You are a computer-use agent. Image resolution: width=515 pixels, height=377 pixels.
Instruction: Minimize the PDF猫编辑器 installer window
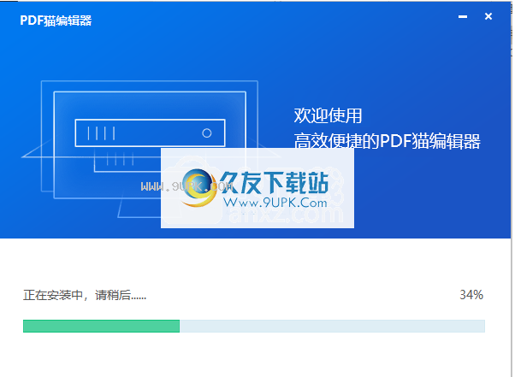coord(463,16)
